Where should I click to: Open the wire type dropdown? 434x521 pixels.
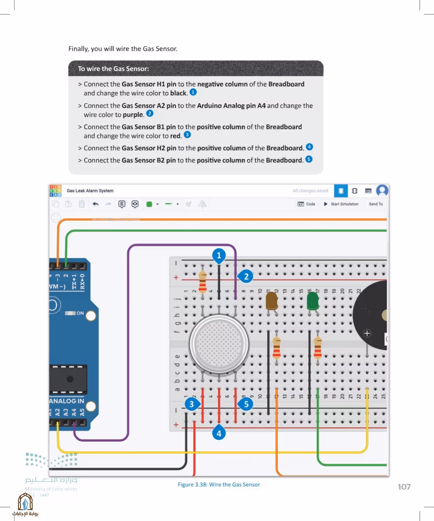pos(178,204)
